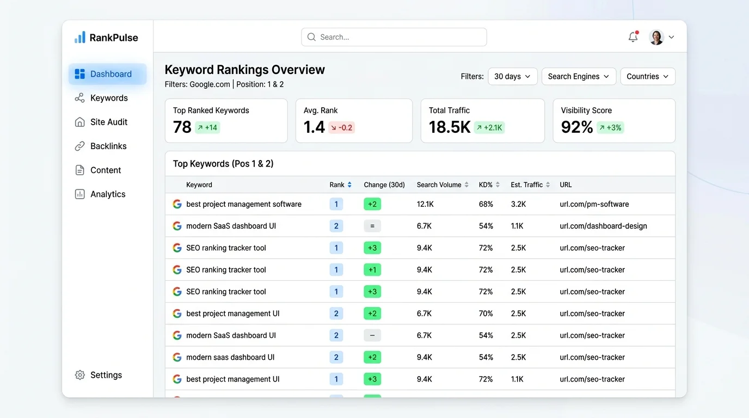The image size is (749, 418).
Task: Click the magnifier icon in the search bar
Action: 311,37
